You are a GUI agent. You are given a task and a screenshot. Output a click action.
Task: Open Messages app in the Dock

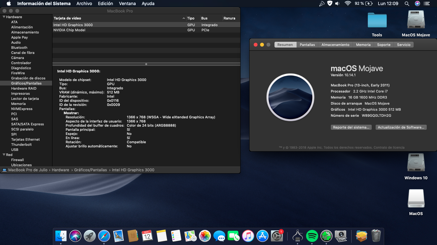click(x=219, y=236)
